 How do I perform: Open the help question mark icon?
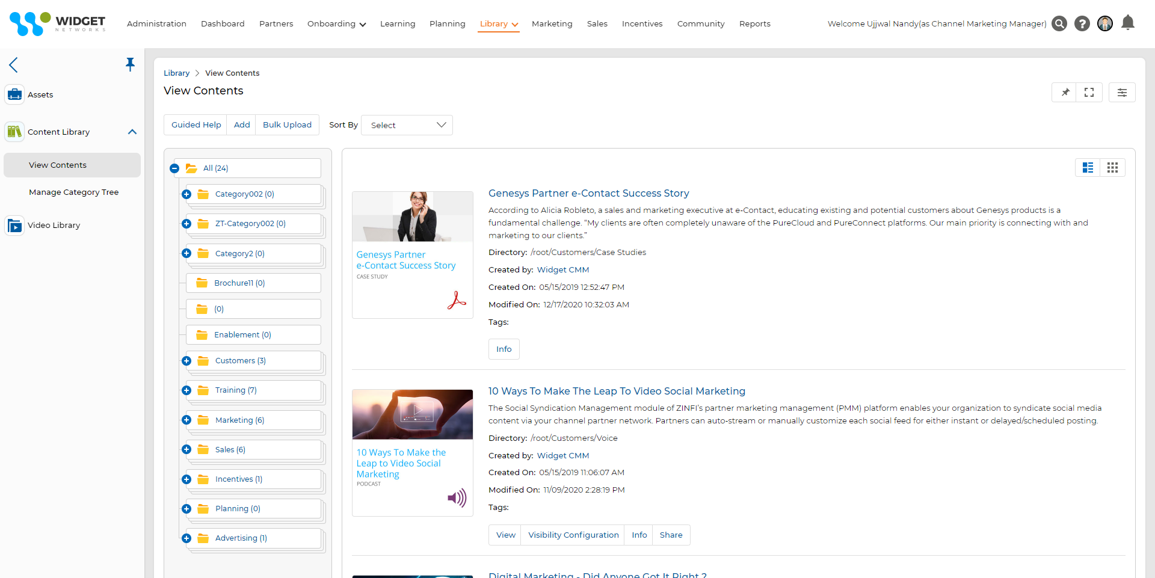pos(1082,23)
